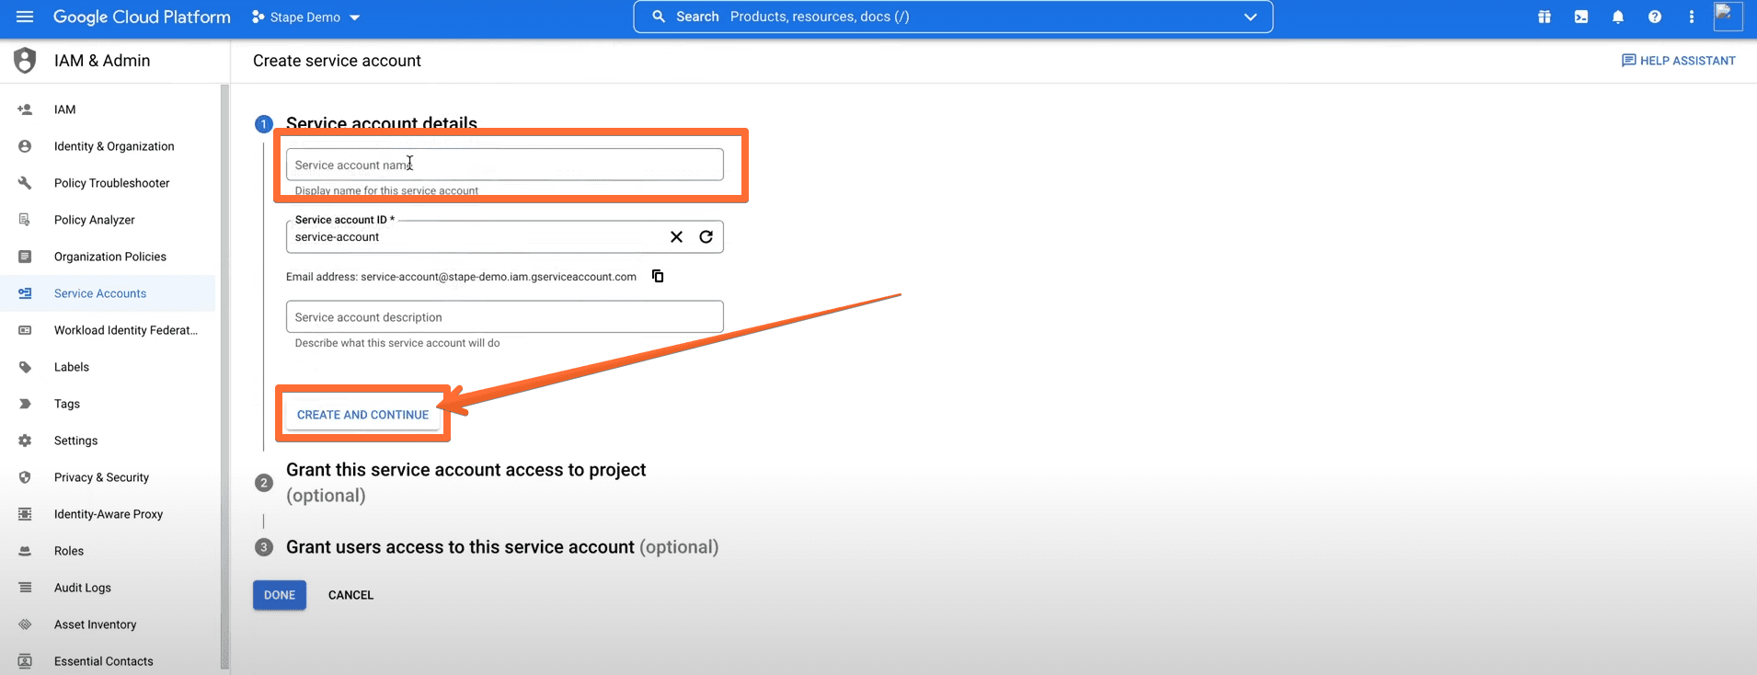This screenshot has width=1757, height=675.
Task: Click the Workload Identity Federation icon
Action: pos(25,330)
